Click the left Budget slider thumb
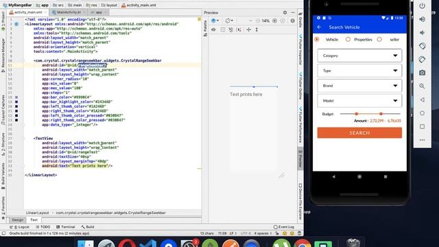Screen dimensions: 439x247 (x=357, y=114)
